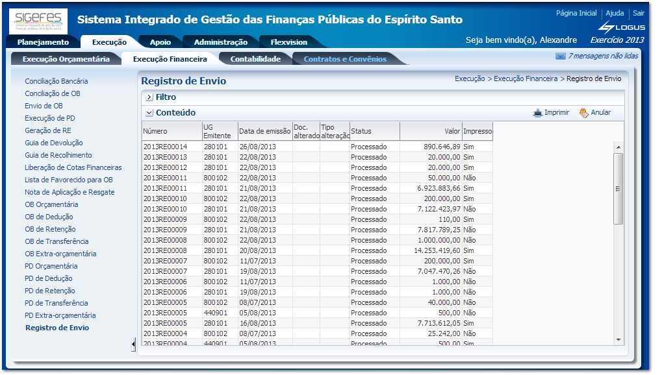662x375 pixels.
Task: Open Contratos e Convênios sub-tab
Action: coord(345,59)
